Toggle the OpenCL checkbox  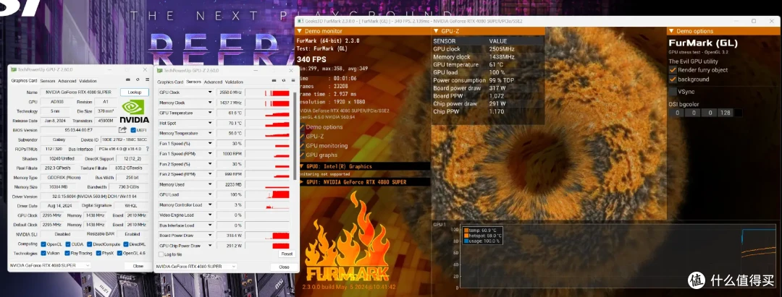coord(43,244)
